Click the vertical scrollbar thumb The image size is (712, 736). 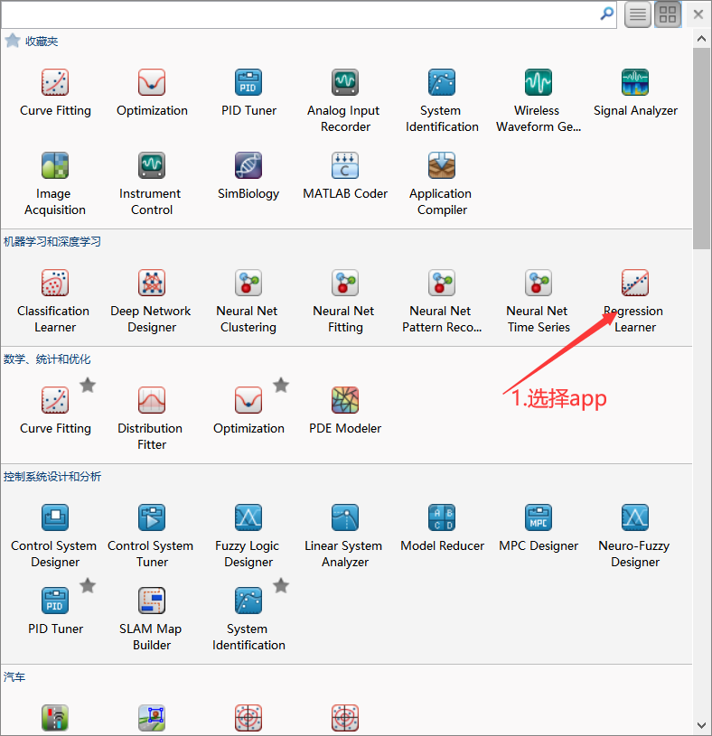point(702,148)
